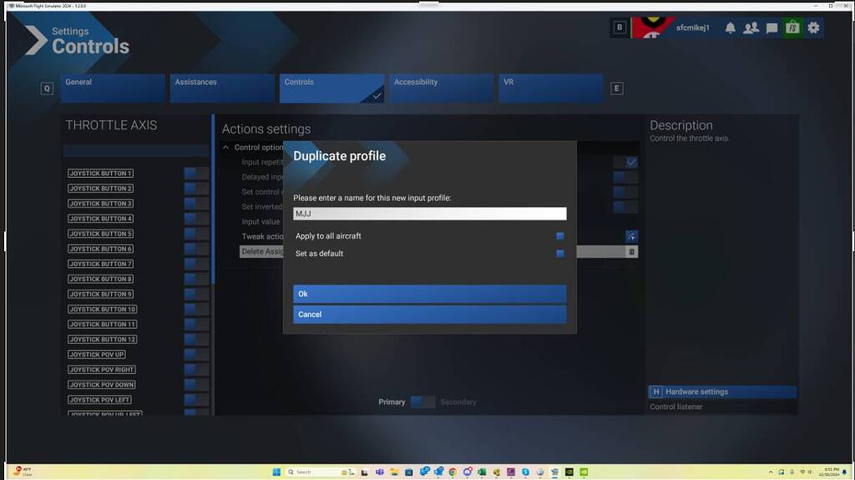Click the profile name field containing MJJ
The image size is (855, 480).
click(430, 214)
